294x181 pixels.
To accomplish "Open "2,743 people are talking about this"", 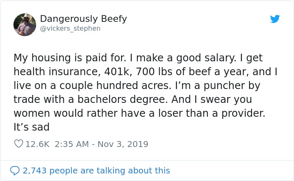I will (x=96, y=171).
